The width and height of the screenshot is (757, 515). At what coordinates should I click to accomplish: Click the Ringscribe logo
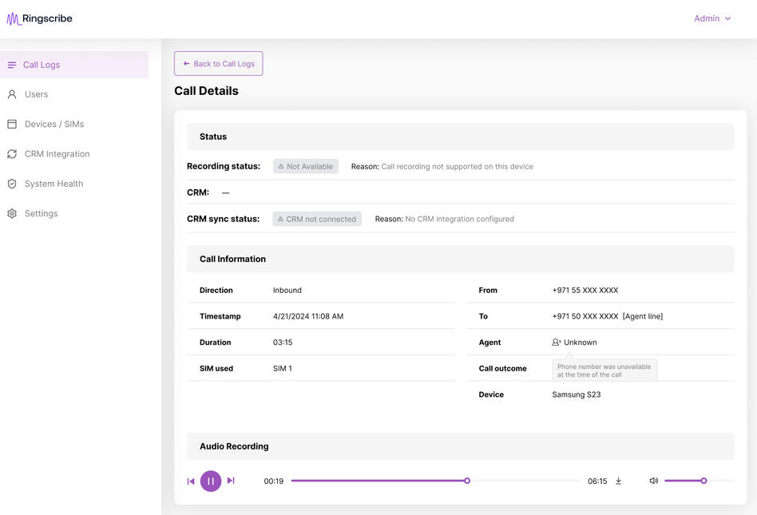coord(40,19)
